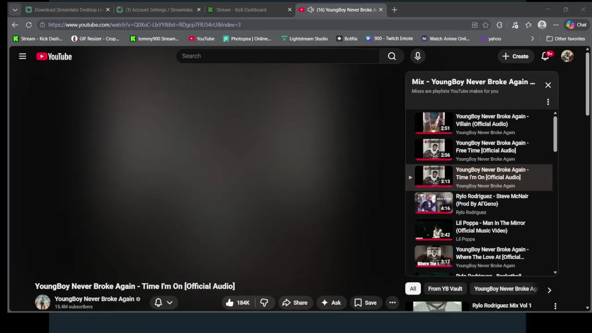Go to the YouTube home logo
592x333 pixels.
[x=54, y=56]
